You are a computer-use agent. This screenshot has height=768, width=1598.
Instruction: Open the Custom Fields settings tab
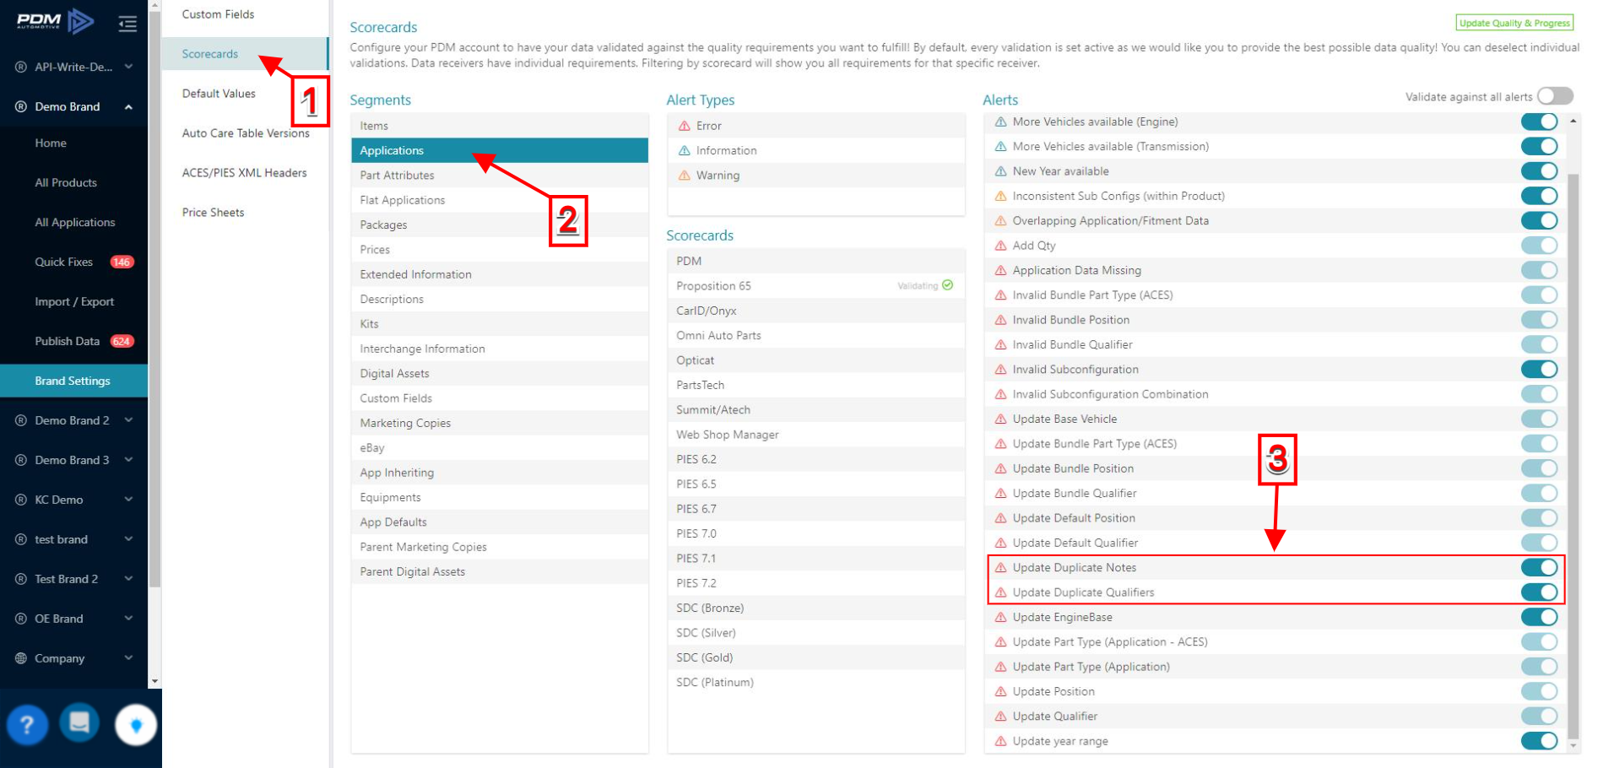[x=245, y=14]
